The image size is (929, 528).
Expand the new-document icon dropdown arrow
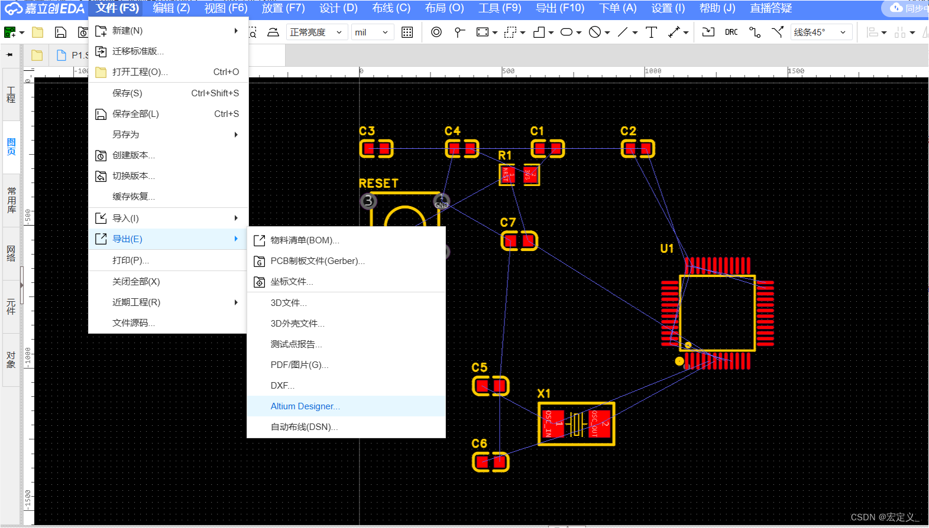pyautogui.click(x=22, y=32)
